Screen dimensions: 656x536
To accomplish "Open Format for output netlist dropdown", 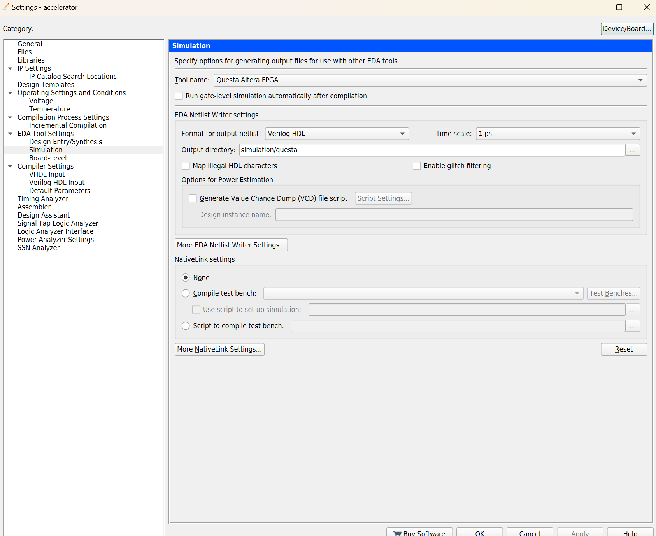I will pyautogui.click(x=337, y=134).
